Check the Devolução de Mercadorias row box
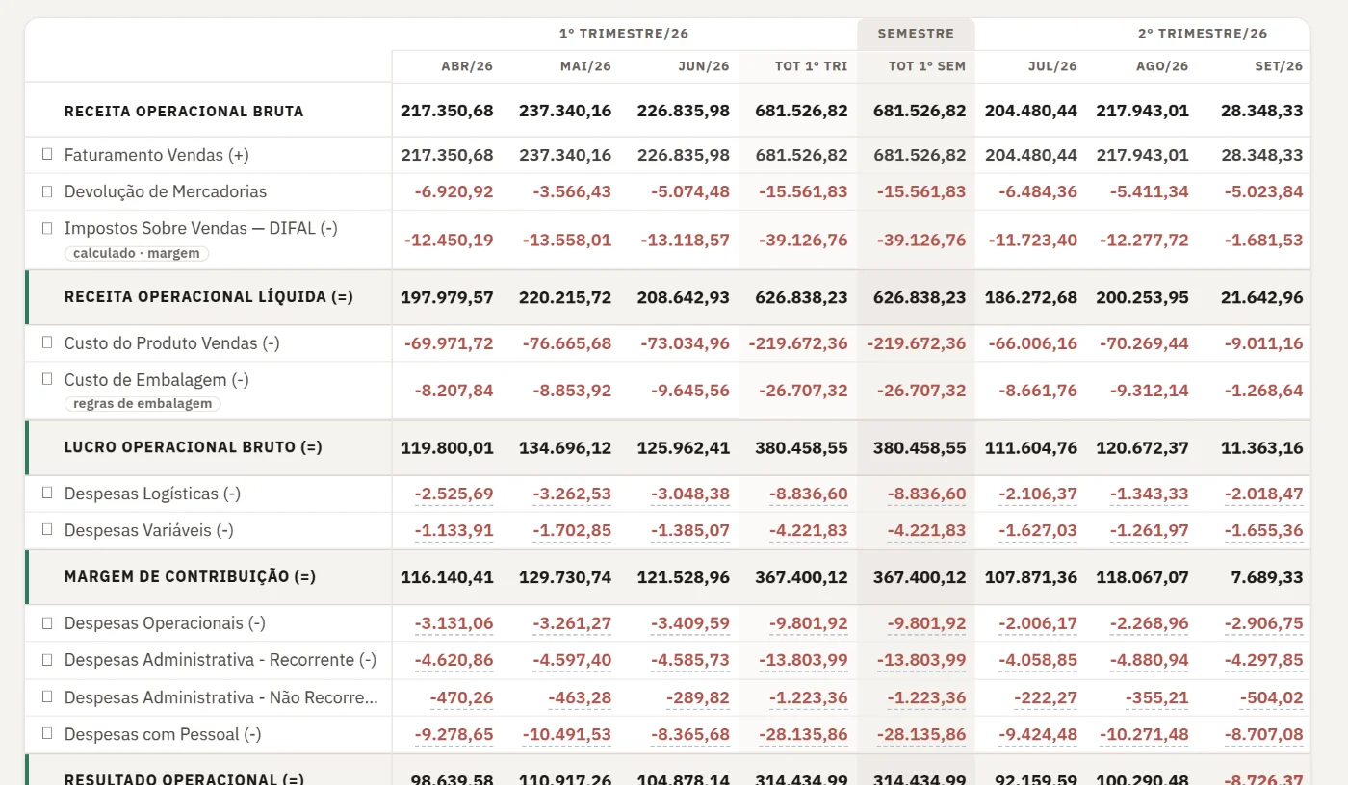Viewport: 1348px width, 785px height. 47,191
